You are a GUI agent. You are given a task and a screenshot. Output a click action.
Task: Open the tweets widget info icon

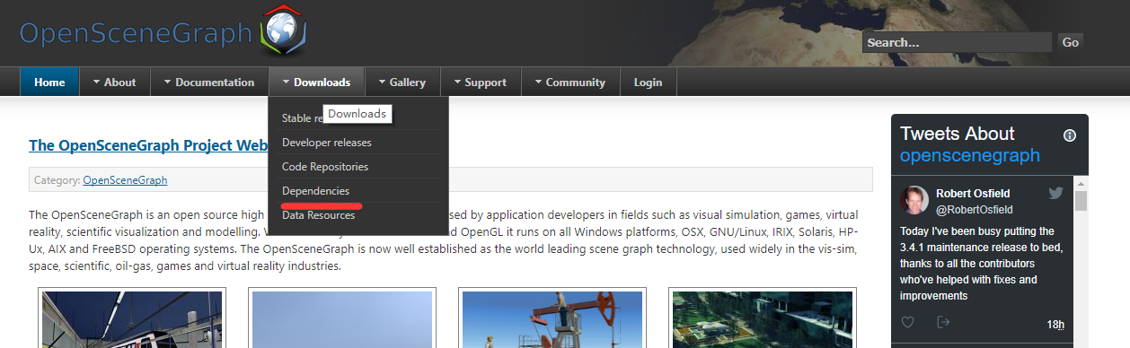click(x=1070, y=135)
